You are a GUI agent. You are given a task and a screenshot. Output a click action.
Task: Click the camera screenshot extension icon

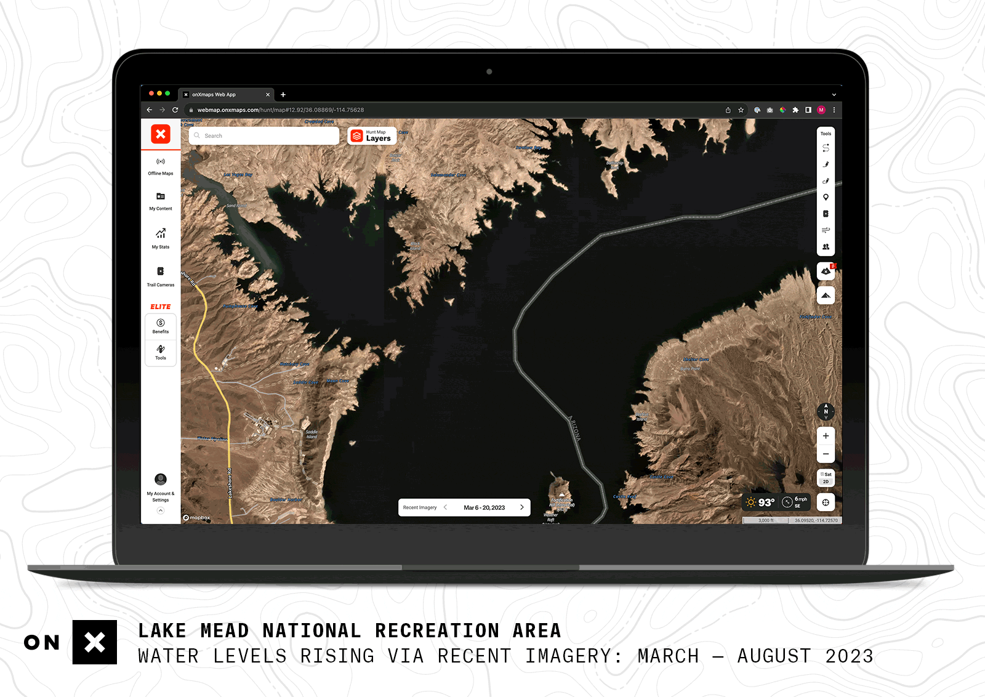pos(770,110)
